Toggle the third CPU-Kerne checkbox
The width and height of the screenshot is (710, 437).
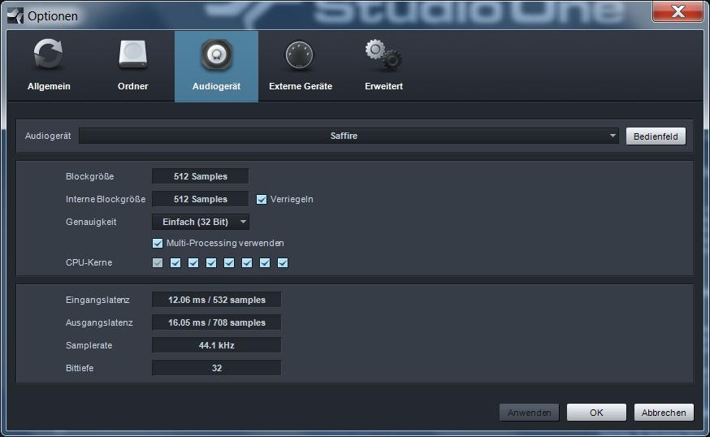click(x=193, y=262)
